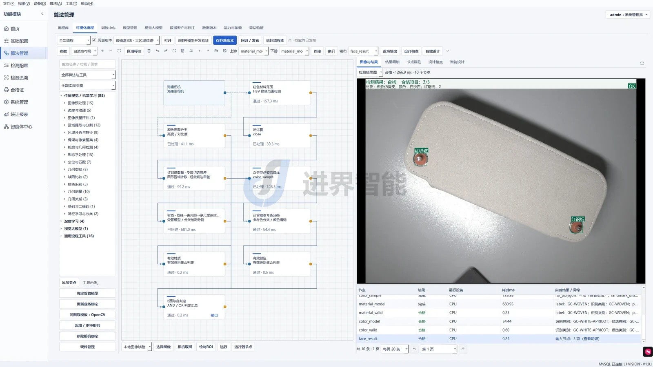Screen dimensions: 653x367
Task: Switch to the 节点属性 tab
Action: (x=414, y=62)
